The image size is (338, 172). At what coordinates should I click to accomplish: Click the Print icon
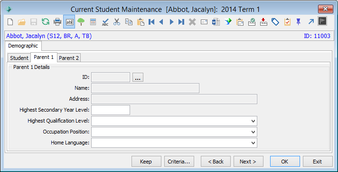57,22
